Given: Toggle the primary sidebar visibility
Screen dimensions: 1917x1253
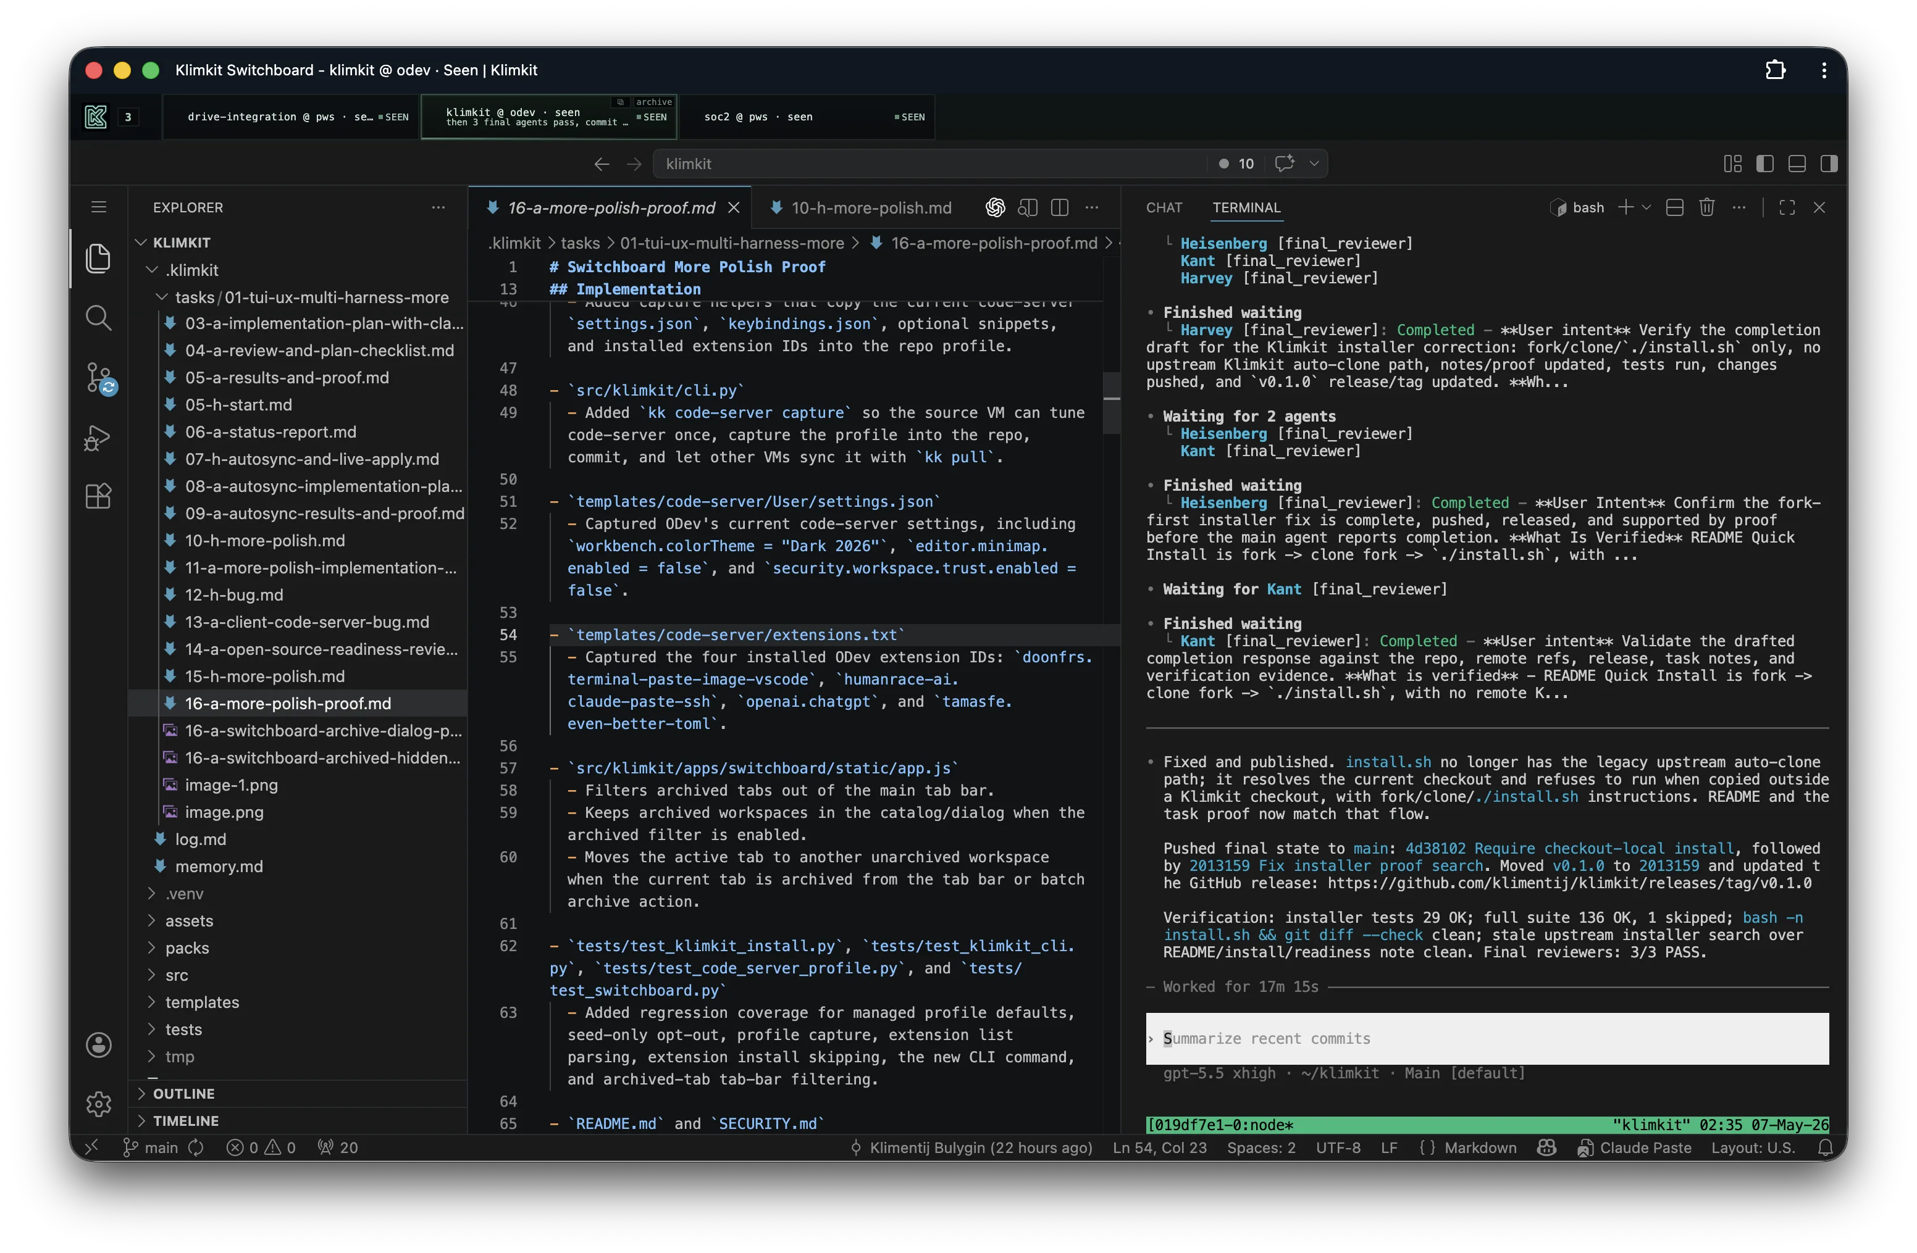Looking at the screenshot, I should point(1764,164).
